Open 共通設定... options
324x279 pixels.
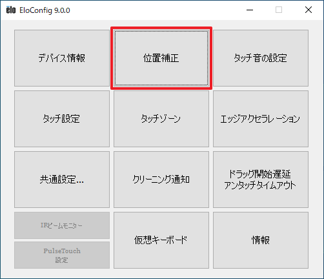[x=62, y=180]
